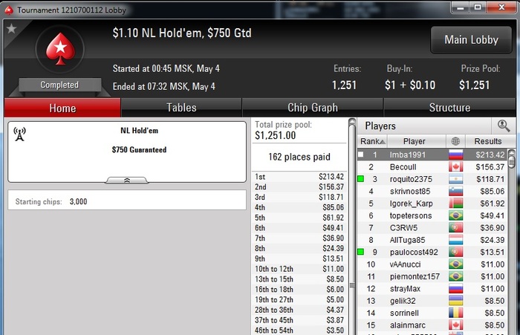The height and width of the screenshot is (335, 520).
Task: Open player search magnifier icon
Action: [x=504, y=126]
